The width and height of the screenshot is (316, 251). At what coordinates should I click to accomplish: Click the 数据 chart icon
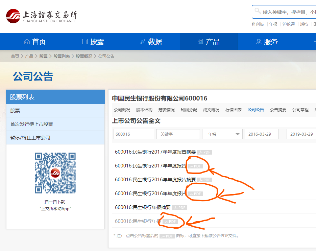(x=143, y=42)
